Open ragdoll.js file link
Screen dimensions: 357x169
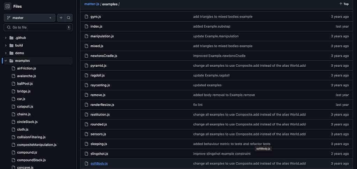tap(98, 75)
